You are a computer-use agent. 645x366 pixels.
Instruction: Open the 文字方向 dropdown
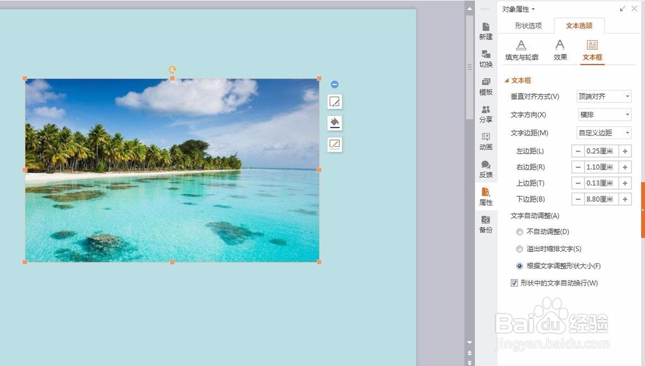click(x=604, y=115)
